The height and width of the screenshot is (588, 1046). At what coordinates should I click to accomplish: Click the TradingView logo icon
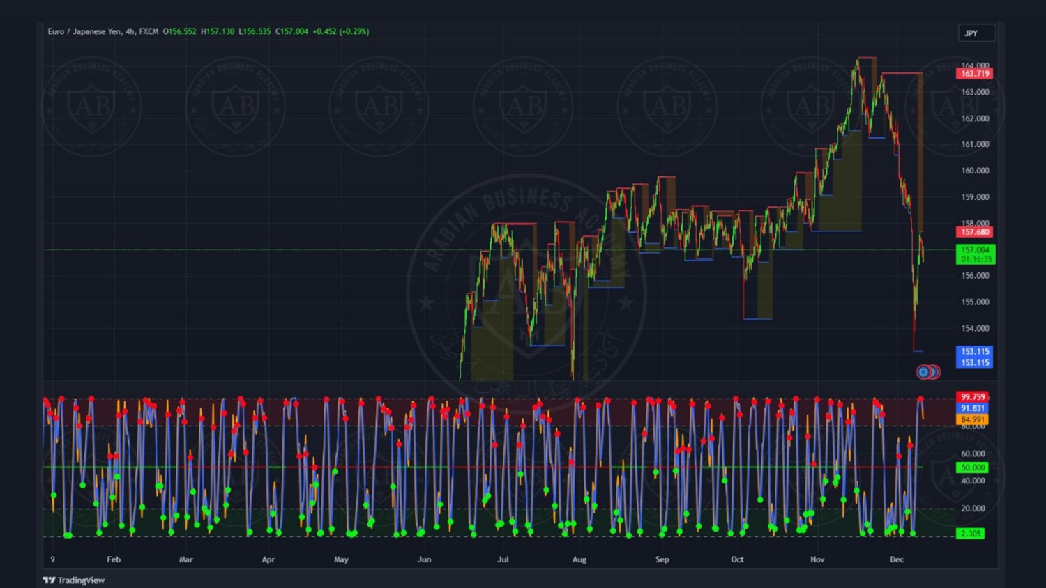(x=50, y=580)
